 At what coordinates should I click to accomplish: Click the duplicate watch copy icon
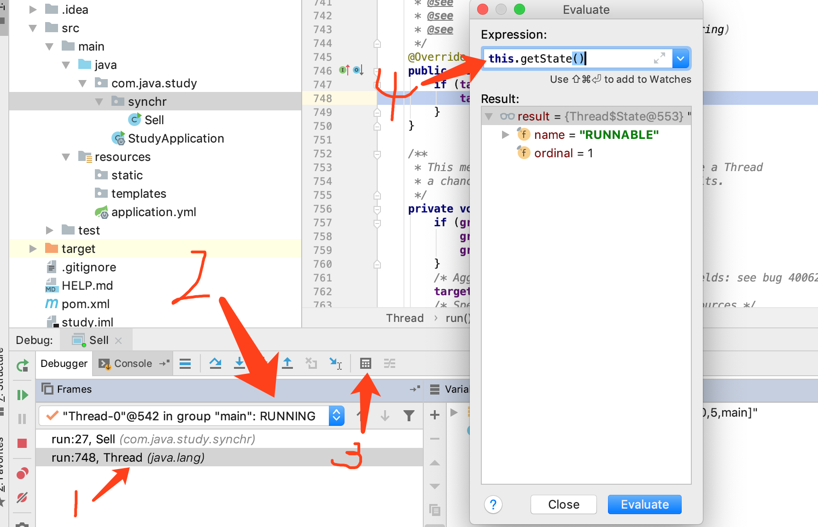435,510
